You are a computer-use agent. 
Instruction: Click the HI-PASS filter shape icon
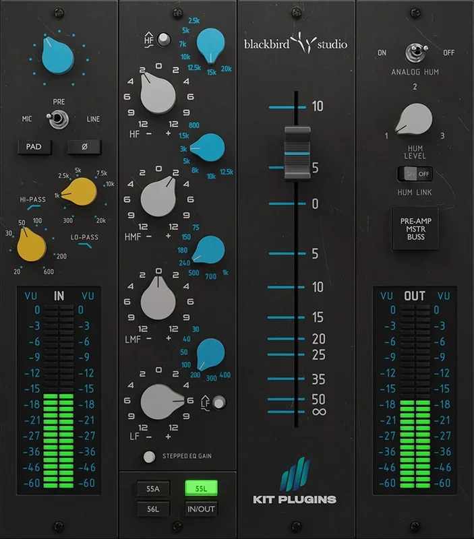click(x=34, y=208)
